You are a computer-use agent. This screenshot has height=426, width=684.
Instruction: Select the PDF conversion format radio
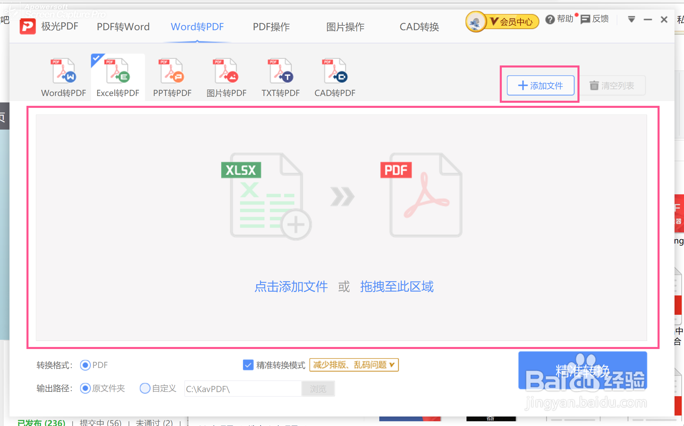tap(85, 365)
